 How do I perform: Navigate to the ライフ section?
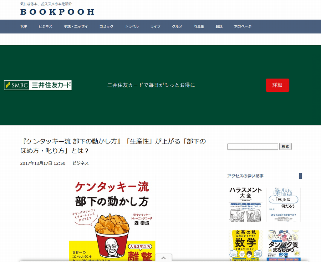click(155, 26)
